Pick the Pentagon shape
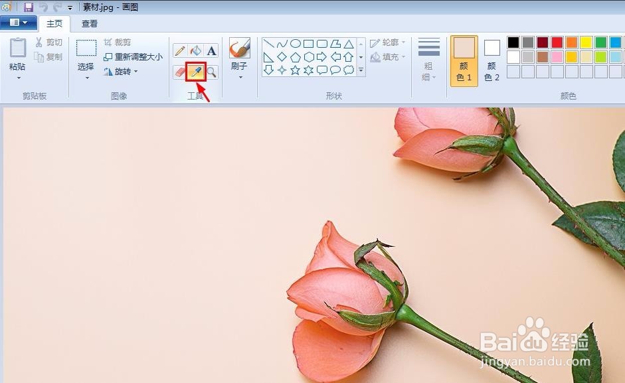The width and height of the screenshot is (625, 383). coord(296,57)
